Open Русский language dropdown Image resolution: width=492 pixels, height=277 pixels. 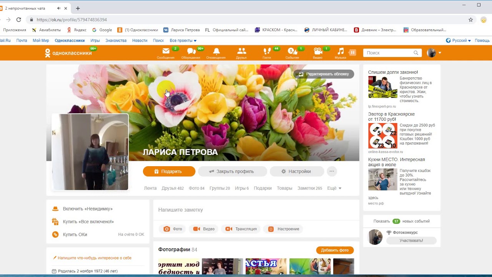[x=458, y=40]
